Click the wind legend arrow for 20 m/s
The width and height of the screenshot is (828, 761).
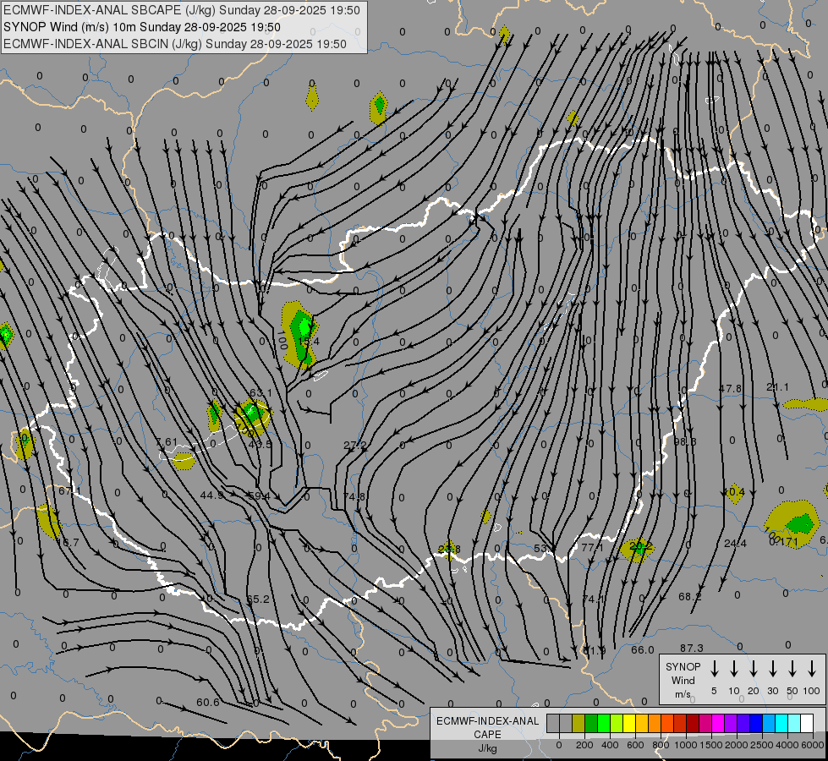click(x=753, y=669)
